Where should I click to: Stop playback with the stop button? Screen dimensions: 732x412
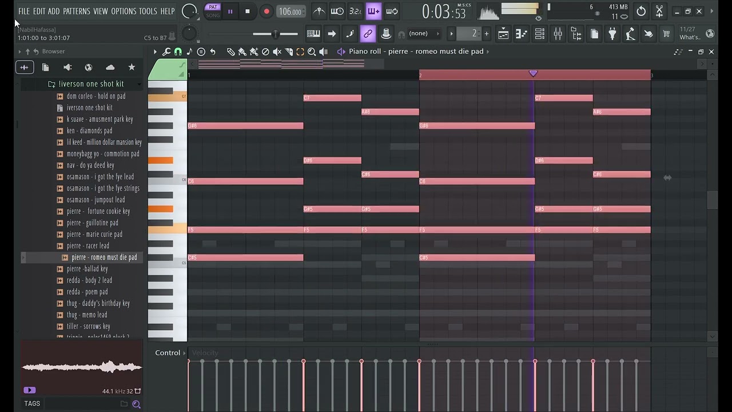tap(247, 11)
